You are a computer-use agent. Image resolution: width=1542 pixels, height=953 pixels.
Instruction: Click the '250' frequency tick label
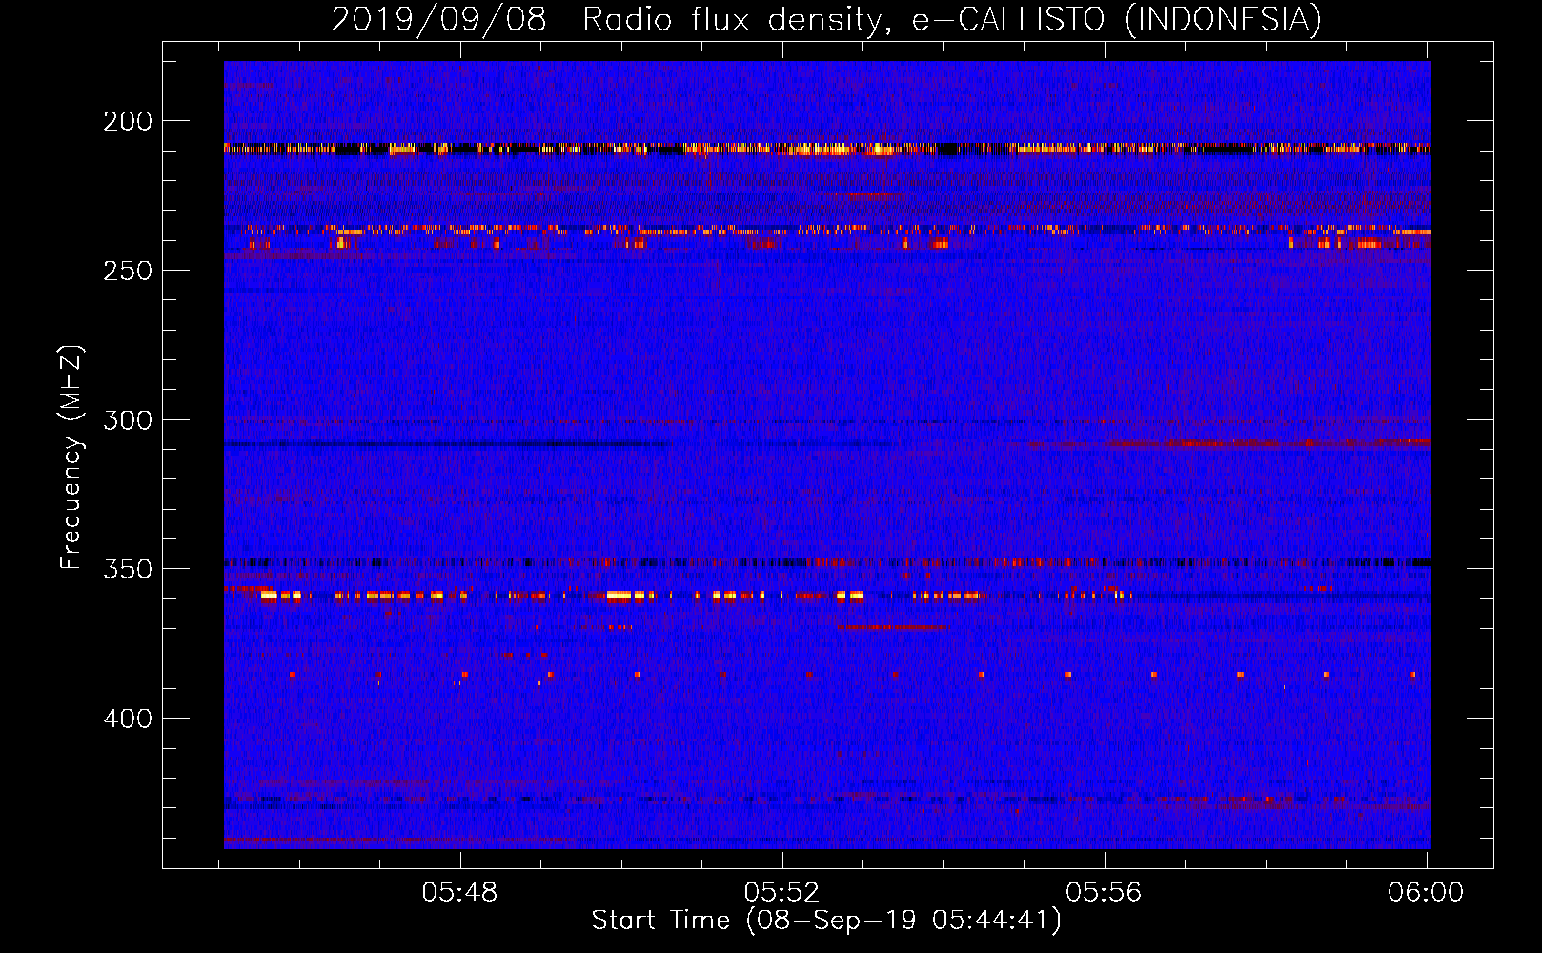pos(128,271)
